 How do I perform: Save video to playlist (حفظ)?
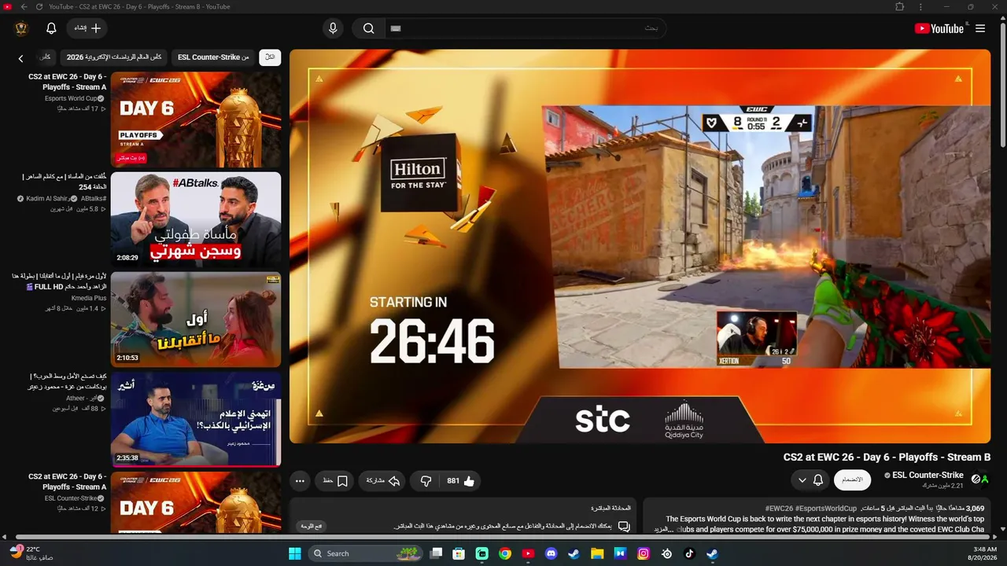click(x=335, y=480)
